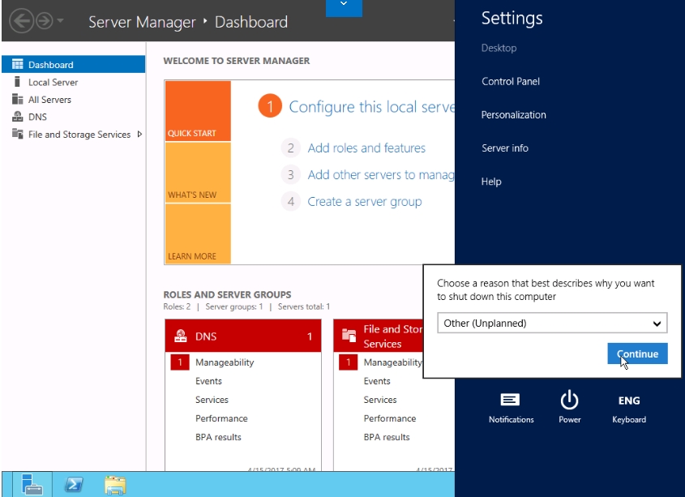Open Events in File and Storage Services tile
Viewport: 685px width, 497px height.
pos(377,381)
